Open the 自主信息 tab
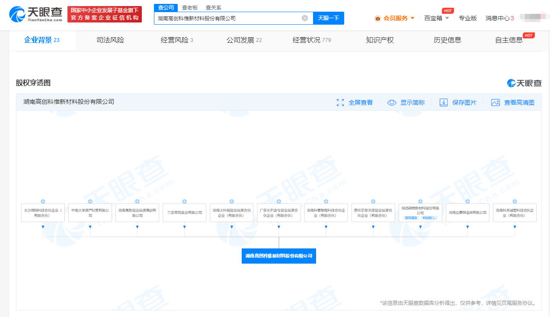Image resolution: width=550 pixels, height=317 pixels. coord(509,40)
